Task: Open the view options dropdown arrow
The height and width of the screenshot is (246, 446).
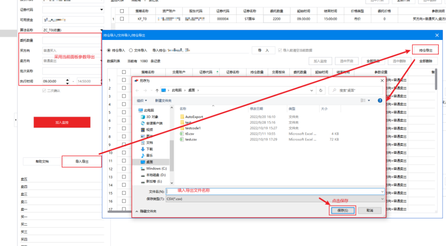Action: (x=369, y=100)
